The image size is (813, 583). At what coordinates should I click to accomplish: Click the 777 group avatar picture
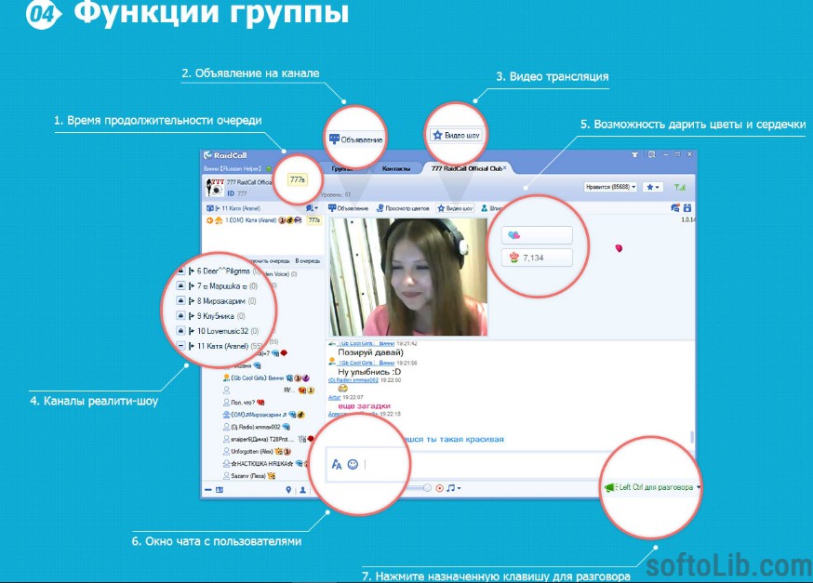click(215, 187)
